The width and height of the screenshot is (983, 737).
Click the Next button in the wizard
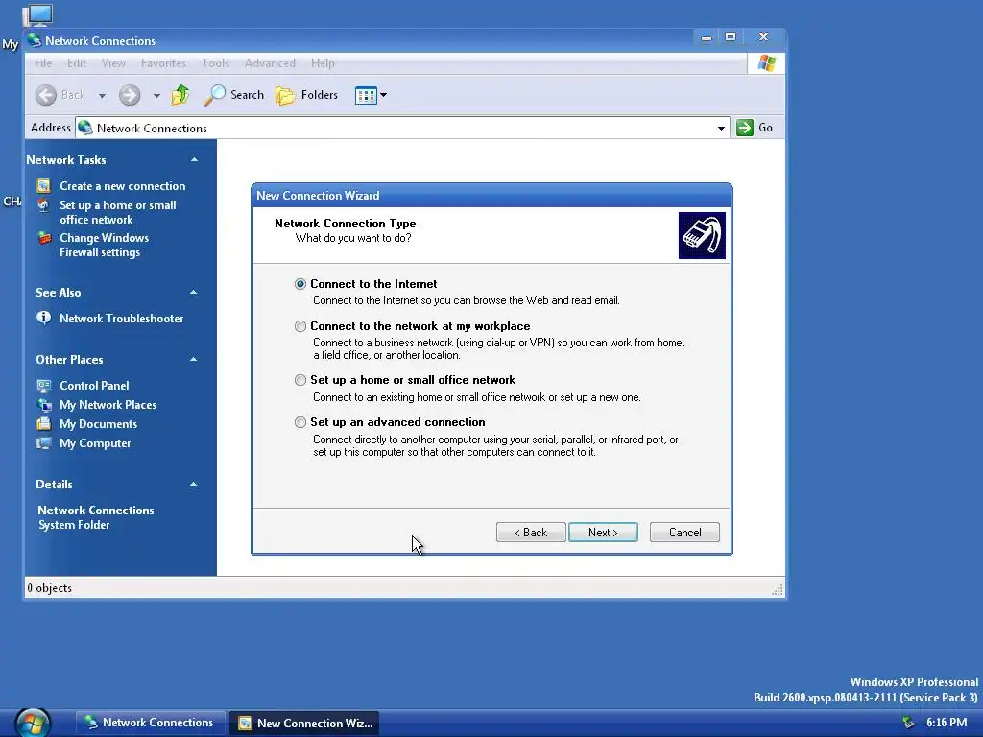pos(603,532)
